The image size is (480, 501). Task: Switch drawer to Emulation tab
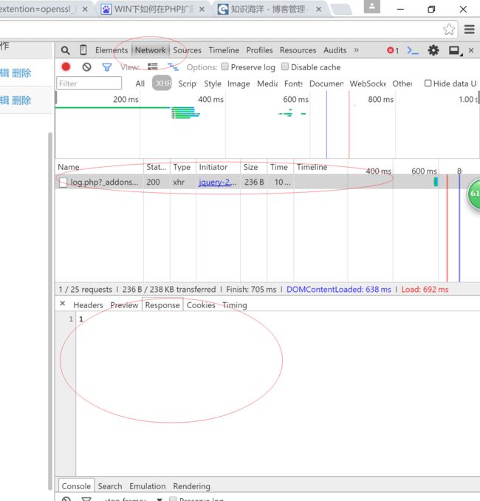pyautogui.click(x=147, y=486)
